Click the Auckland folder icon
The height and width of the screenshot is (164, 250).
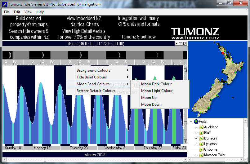201,127
